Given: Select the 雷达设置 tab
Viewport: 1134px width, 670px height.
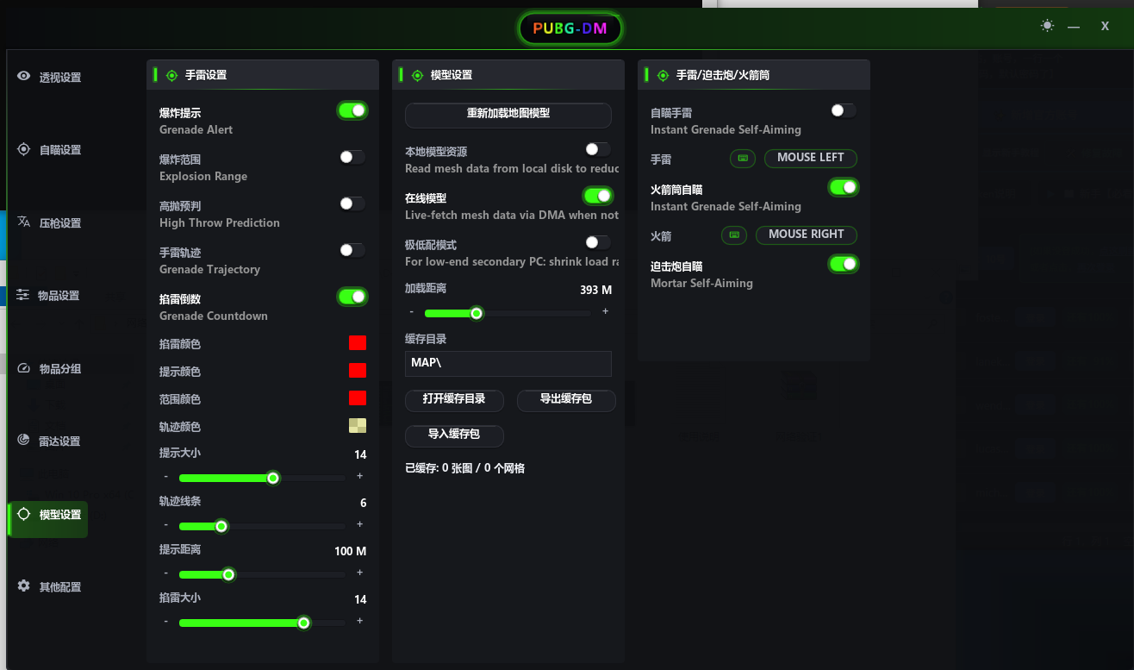Looking at the screenshot, I should pyautogui.click(x=48, y=441).
